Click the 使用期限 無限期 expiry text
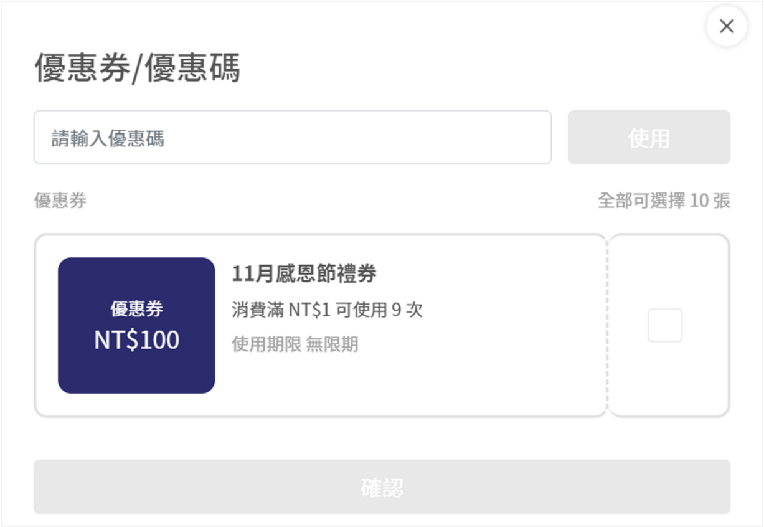Viewport: 764px width, 527px height. [295, 344]
